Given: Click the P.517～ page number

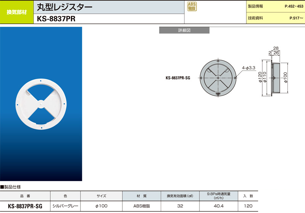Looking at the screenshot, I should 296,18.
